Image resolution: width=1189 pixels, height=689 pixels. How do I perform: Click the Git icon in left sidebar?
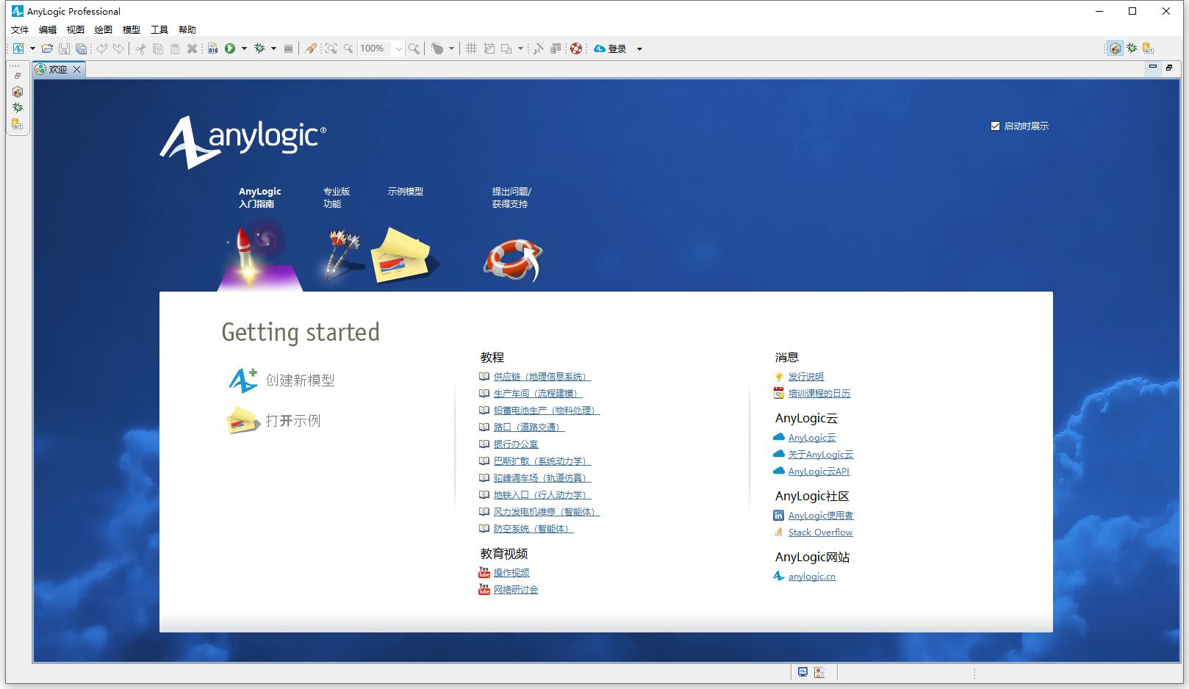(x=17, y=123)
